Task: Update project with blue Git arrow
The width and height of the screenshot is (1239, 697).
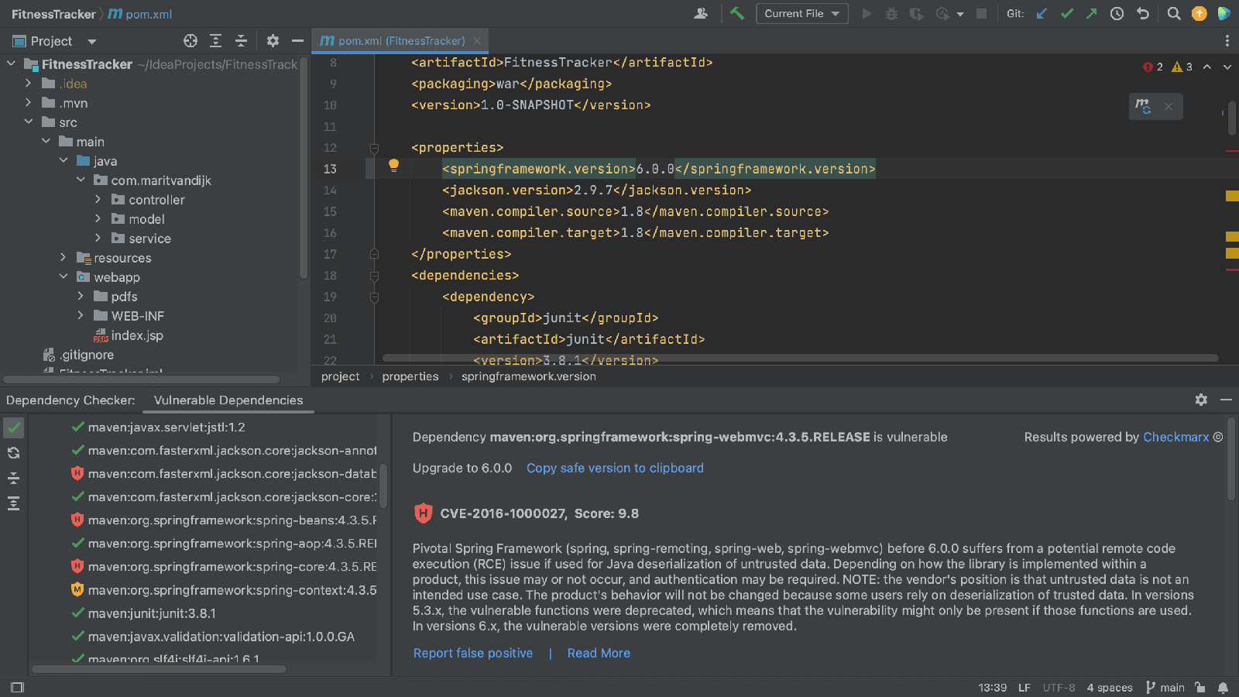Action: click(1042, 13)
